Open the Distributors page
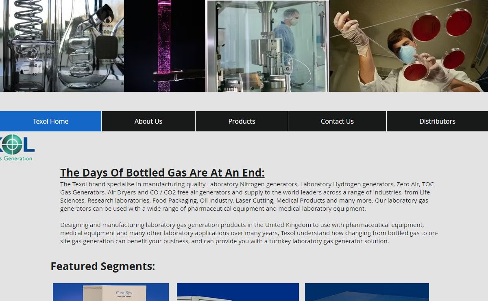The width and height of the screenshot is (488, 301). click(437, 121)
